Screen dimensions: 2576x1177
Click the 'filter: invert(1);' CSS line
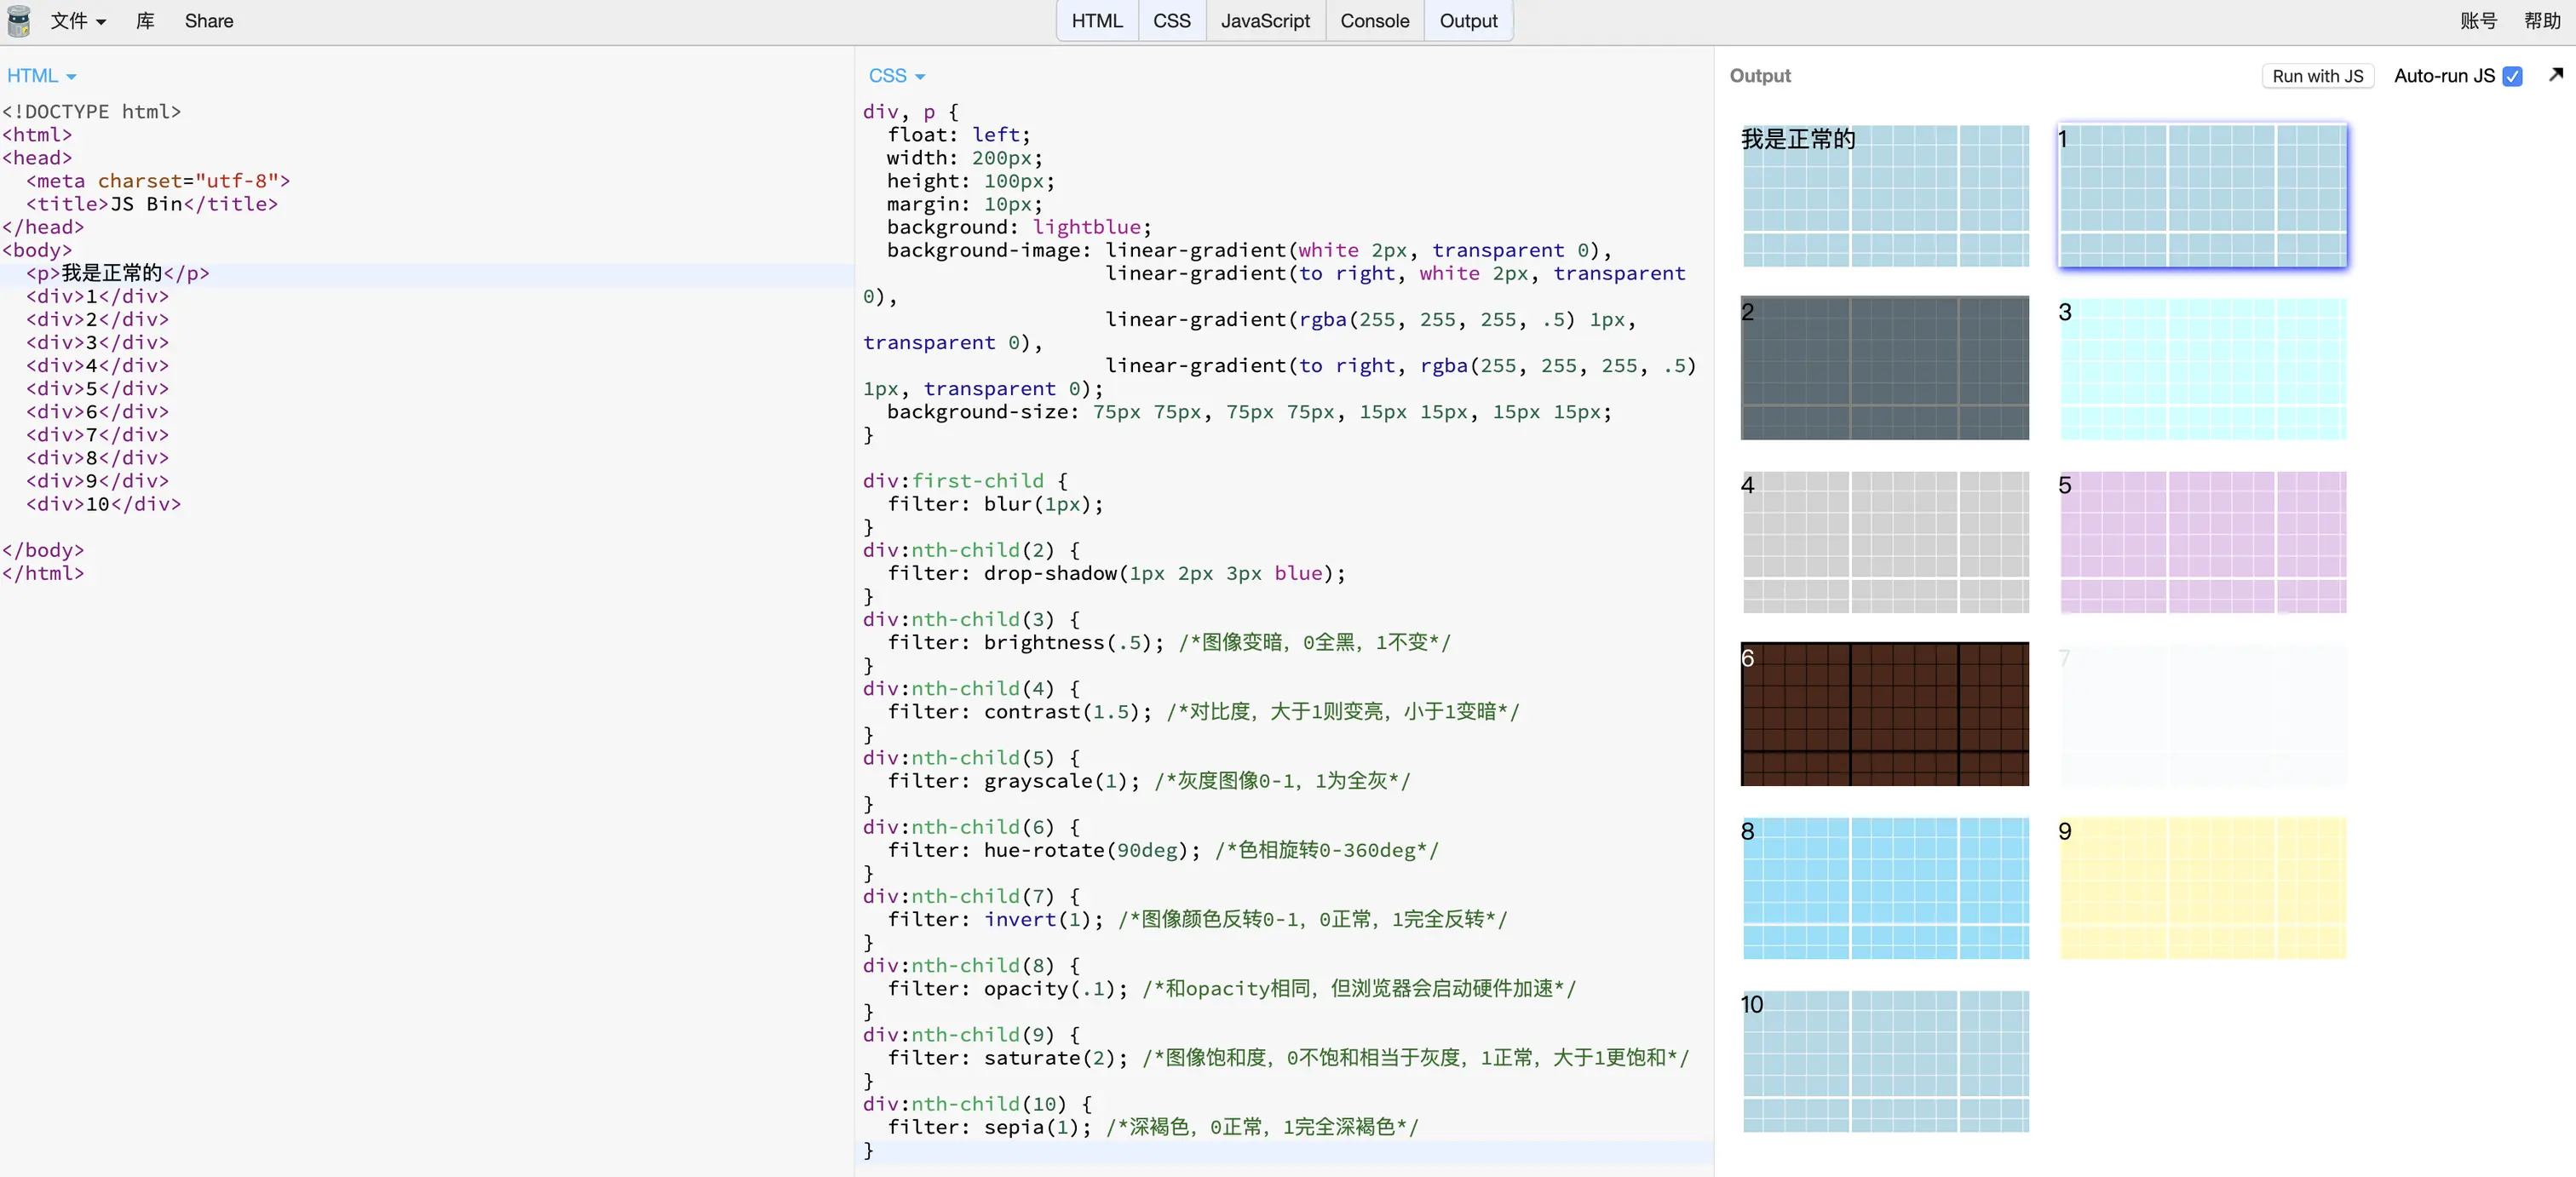pos(995,919)
